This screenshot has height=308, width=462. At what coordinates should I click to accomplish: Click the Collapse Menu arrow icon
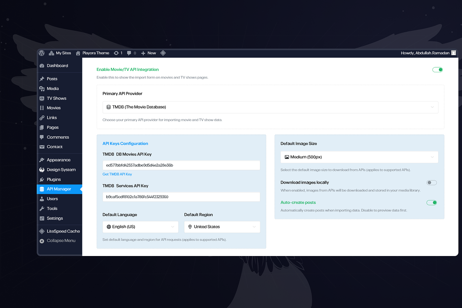tap(42, 241)
